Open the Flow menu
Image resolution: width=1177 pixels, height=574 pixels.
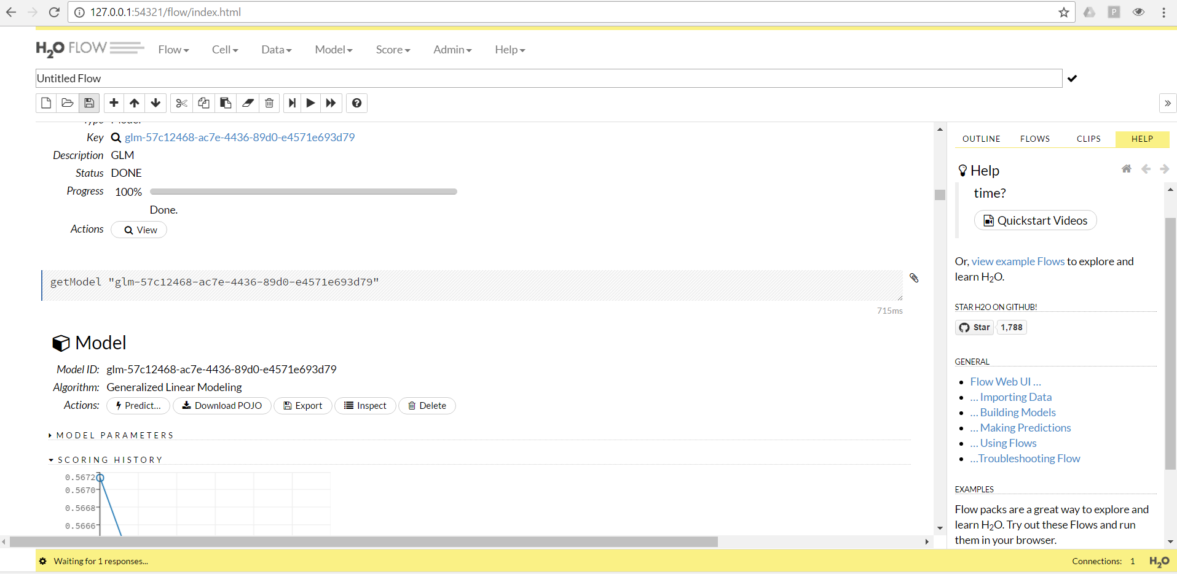coord(173,50)
